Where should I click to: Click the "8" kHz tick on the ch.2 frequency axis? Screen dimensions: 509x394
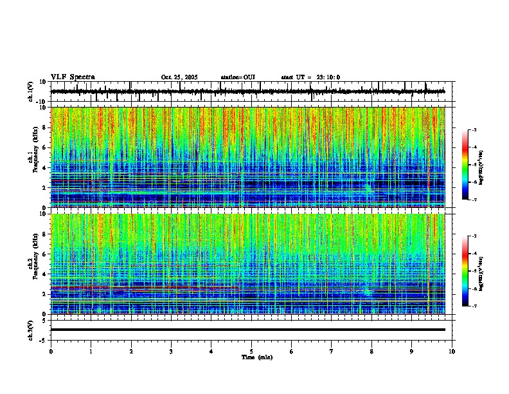point(45,234)
